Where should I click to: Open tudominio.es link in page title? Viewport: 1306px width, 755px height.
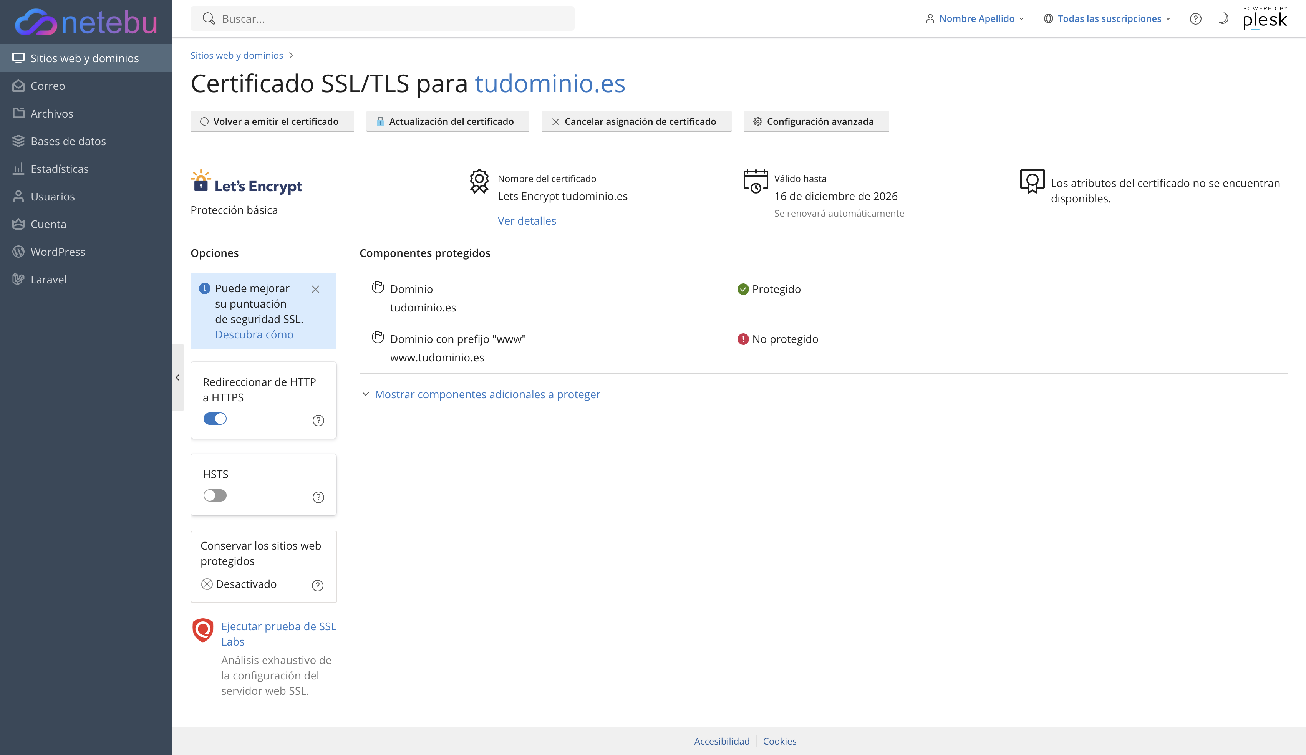coord(550,83)
